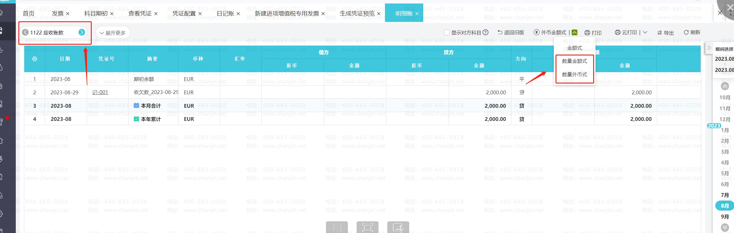Select 9月 in period list
Screen dimensions: 734x233
[725, 216]
